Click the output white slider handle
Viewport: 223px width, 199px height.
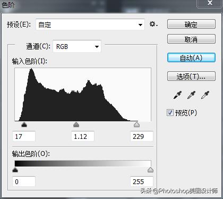click(x=150, y=170)
